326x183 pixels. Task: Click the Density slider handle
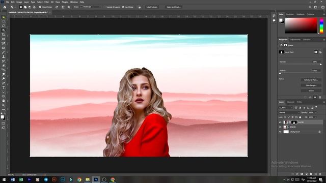coord(320,65)
